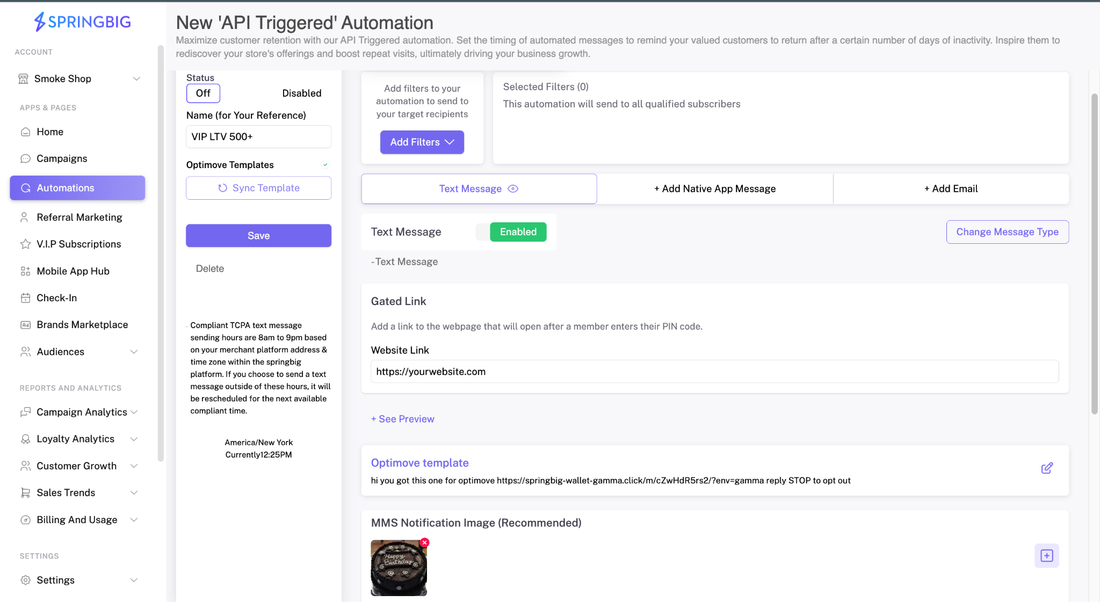
Task: Click the Campaigns chat bubble icon
Action: pyautogui.click(x=25, y=159)
